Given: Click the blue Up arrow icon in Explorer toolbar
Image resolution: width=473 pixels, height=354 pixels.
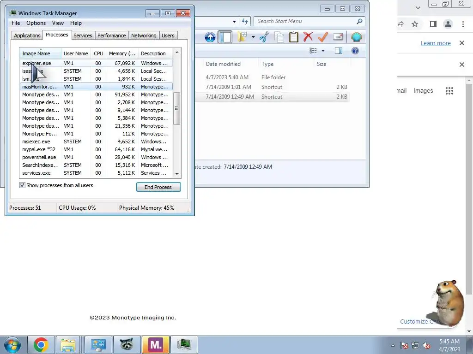Looking at the screenshot, I should 210,37.
